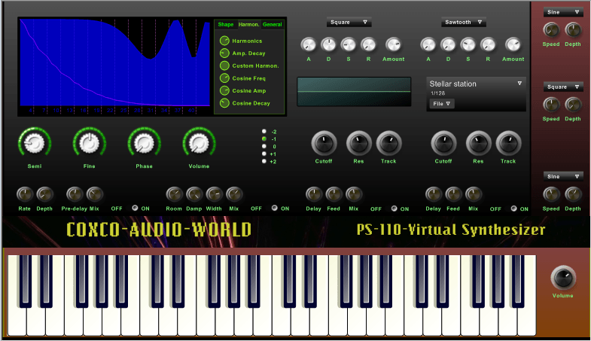The width and height of the screenshot is (591, 341).
Task: Toggle the chorus Rate/Depth OFF/ON switch
Action: pos(135,208)
